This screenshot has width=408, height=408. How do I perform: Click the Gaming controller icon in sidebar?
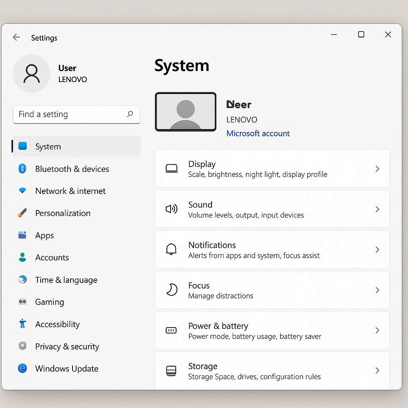[22, 302]
